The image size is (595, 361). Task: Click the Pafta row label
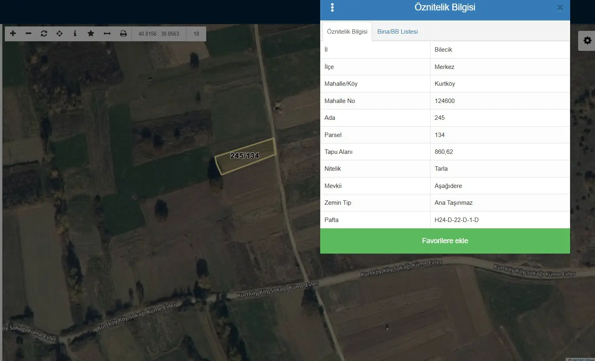click(x=331, y=220)
